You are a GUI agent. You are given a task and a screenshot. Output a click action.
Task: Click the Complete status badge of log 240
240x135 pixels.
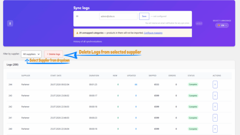(193, 129)
